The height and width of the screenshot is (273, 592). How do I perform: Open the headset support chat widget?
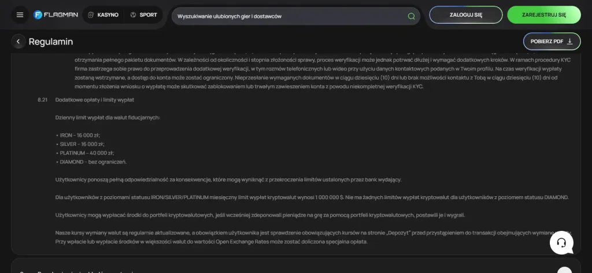[x=561, y=242]
